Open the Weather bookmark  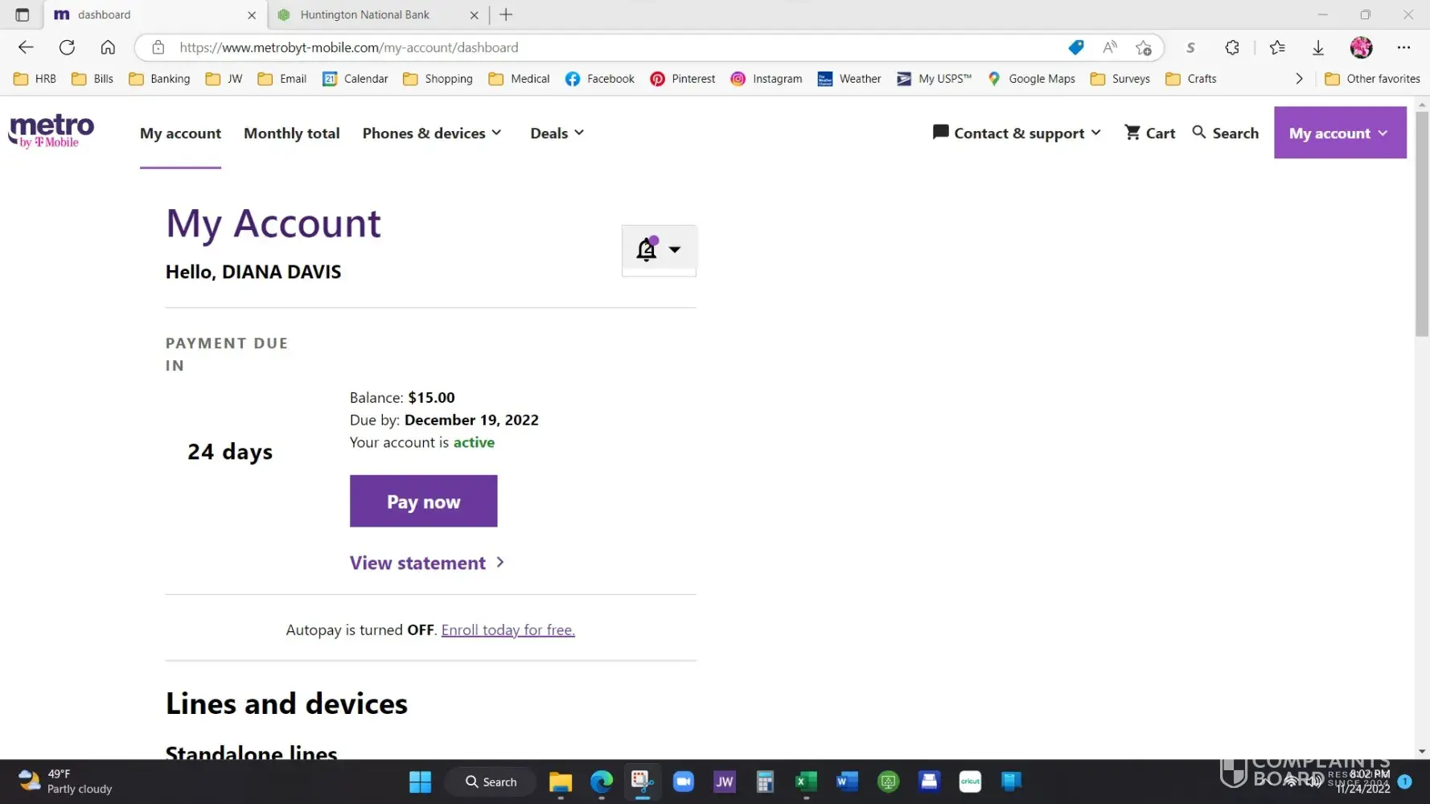849,79
